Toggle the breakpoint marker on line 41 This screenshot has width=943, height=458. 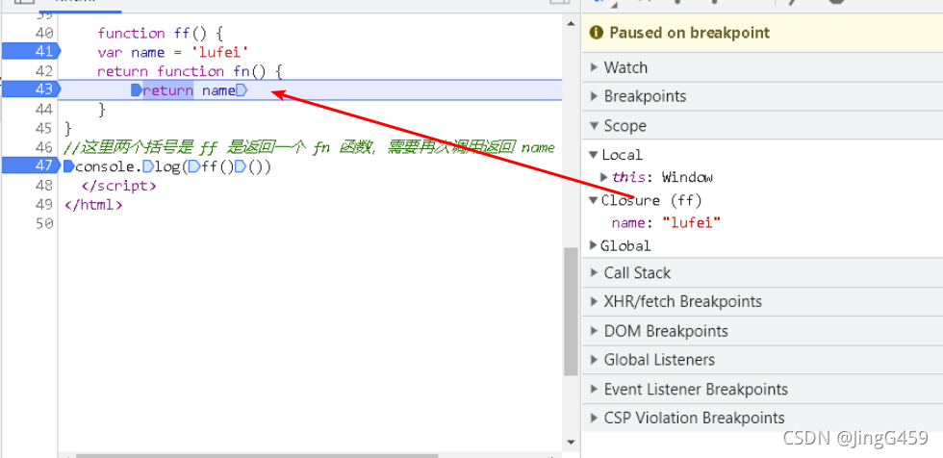[x=31, y=52]
